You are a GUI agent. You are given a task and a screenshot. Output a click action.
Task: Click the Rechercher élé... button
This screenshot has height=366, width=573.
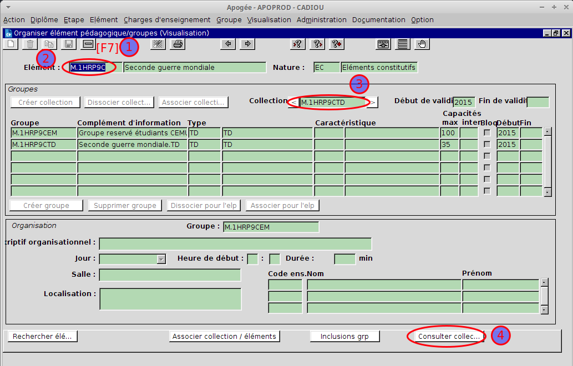[42, 337]
